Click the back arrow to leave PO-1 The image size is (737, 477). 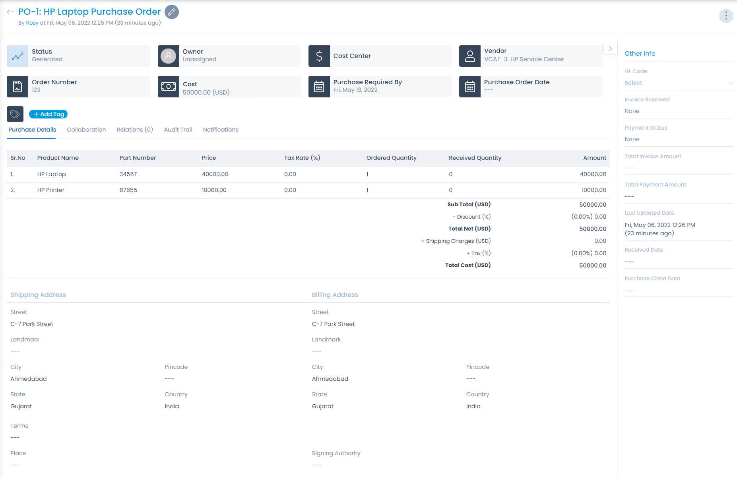pos(10,12)
